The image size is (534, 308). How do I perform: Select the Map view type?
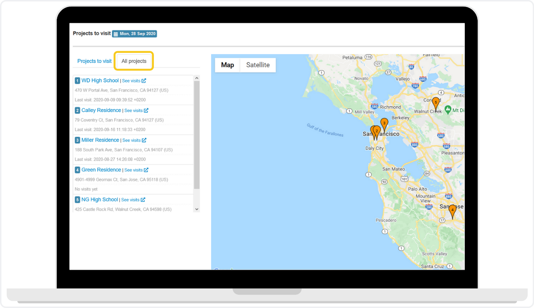(x=227, y=65)
